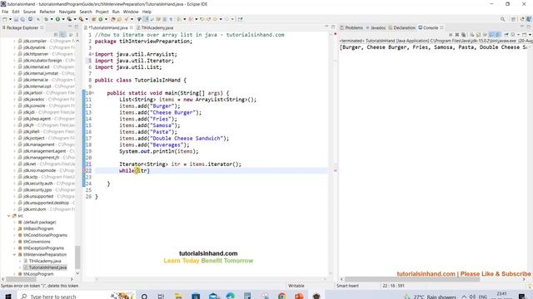Click the New Java Class toolbar icon

coord(101,19)
